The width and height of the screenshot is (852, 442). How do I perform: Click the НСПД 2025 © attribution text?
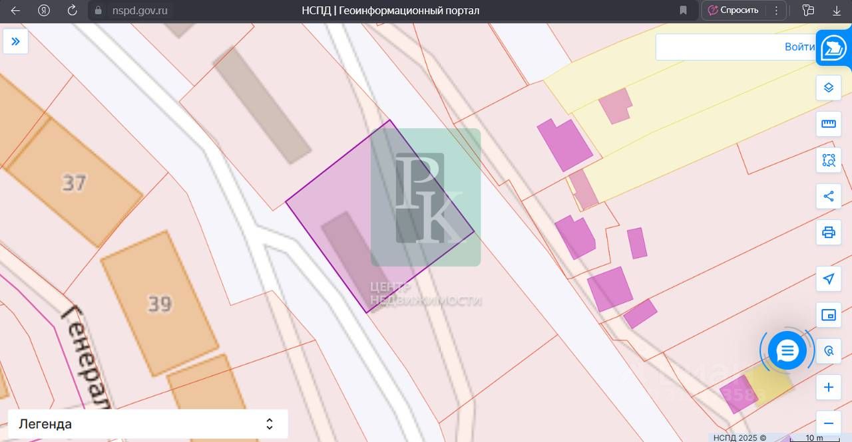[740, 438]
